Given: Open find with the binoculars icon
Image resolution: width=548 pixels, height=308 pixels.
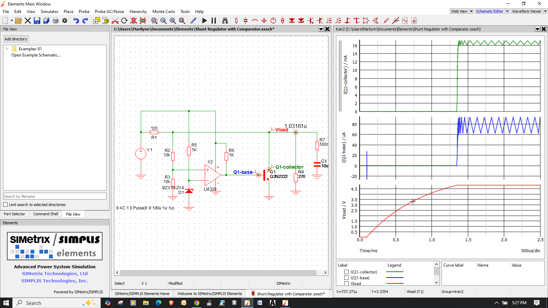Looking at the screenshot, I should [225, 21].
